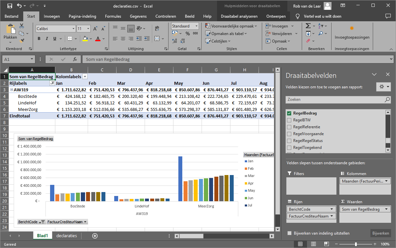
Task: Click the Save icon in title bar
Action: point(9,6)
